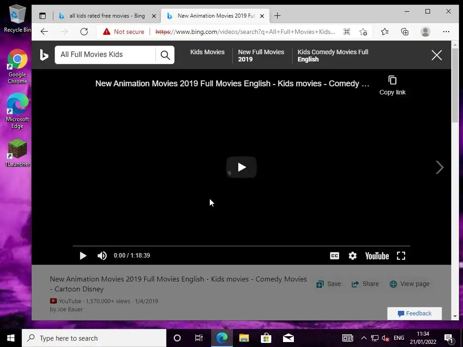The image size is (463, 347).
Task: Close the New Animation Movies tab
Action: [262, 16]
